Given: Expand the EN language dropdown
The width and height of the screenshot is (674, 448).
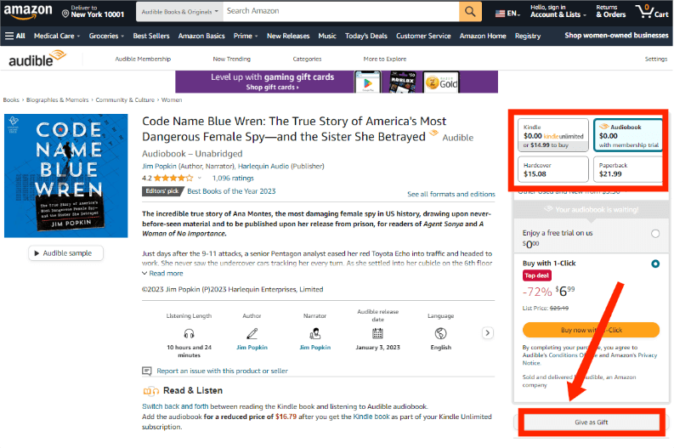Looking at the screenshot, I should point(507,14).
